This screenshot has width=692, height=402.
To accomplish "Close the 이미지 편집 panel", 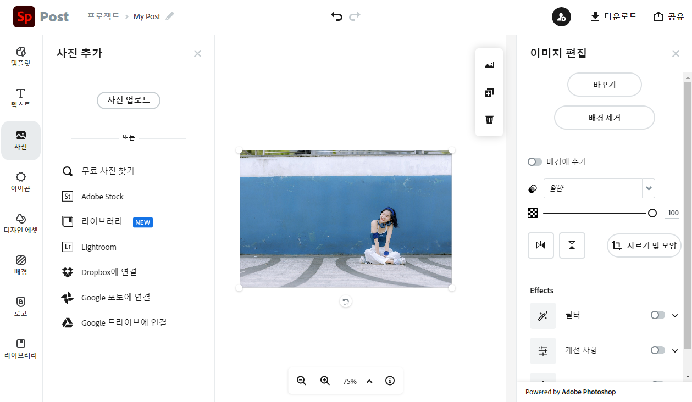I will 676,53.
